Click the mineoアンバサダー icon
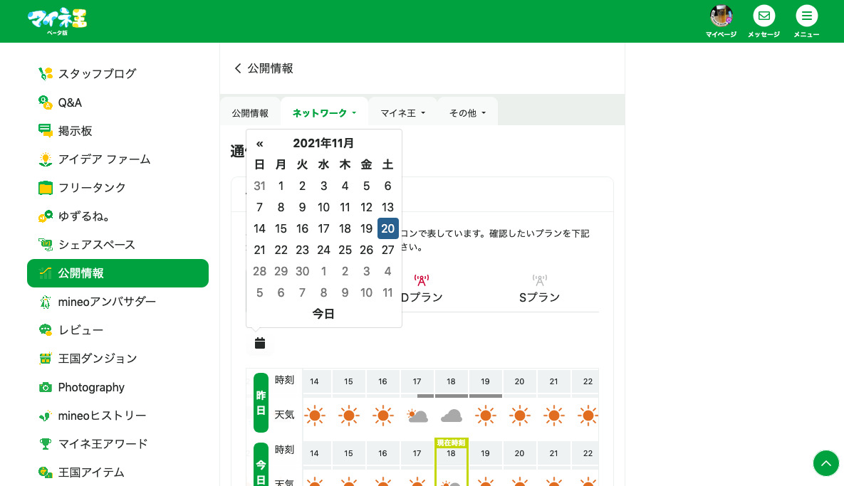 click(45, 302)
